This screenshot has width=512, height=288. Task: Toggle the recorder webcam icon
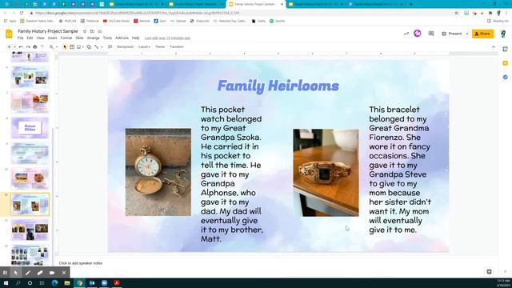click(52, 273)
